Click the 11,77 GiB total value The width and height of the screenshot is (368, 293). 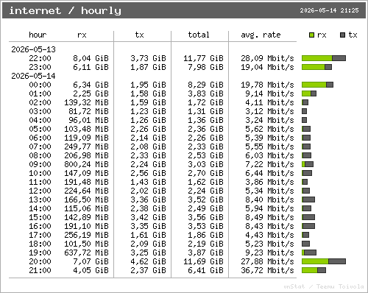(x=203, y=58)
